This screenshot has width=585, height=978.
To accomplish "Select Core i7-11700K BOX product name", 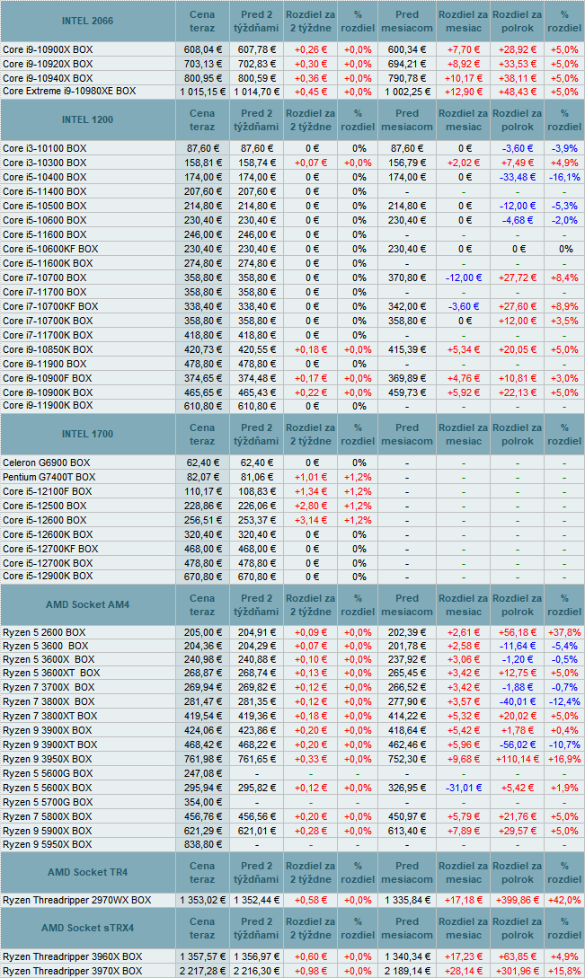I will pyautogui.click(x=48, y=335).
